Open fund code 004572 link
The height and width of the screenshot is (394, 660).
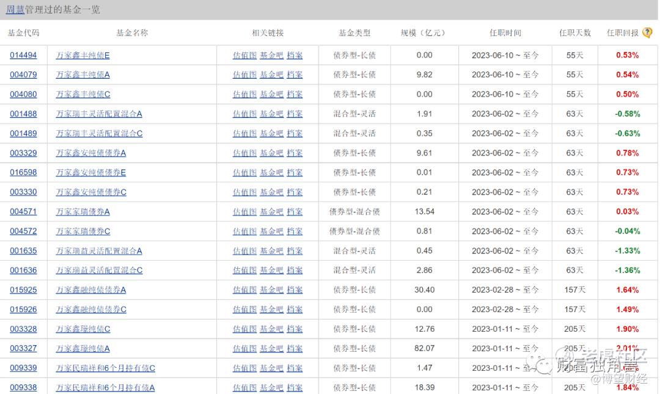click(x=23, y=231)
